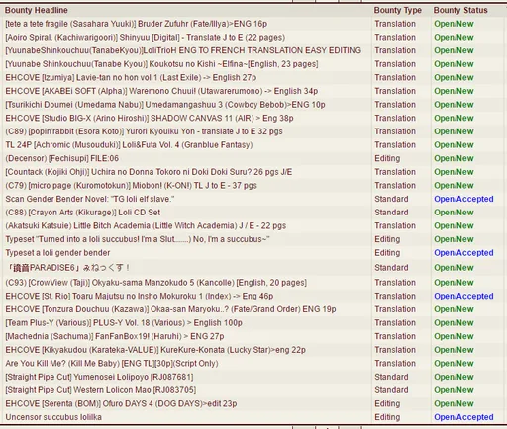Open the Miobon! (K-ON!) bounty
This screenshot has width=507, height=429.
[x=131, y=186]
